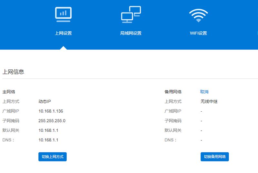The height and width of the screenshot is (173, 258).
Task: Switch to the 局域网设置 tab label
Action: (131, 33)
